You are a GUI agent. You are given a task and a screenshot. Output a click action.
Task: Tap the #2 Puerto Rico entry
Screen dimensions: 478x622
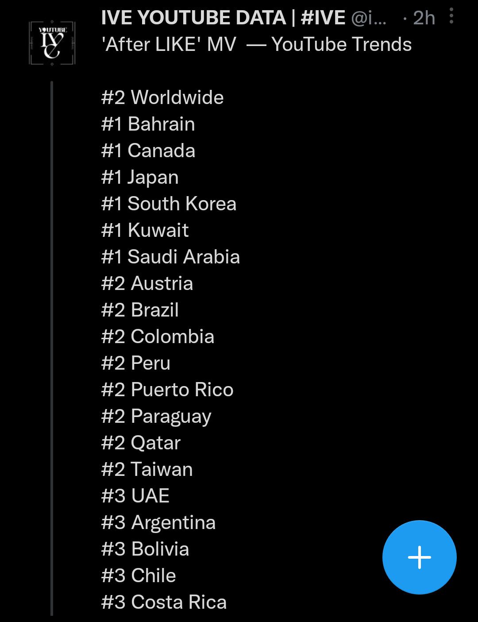coord(167,390)
